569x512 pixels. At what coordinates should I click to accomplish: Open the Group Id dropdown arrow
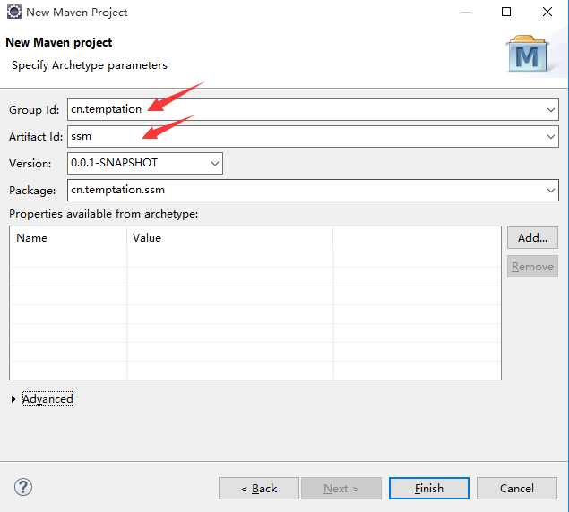550,109
